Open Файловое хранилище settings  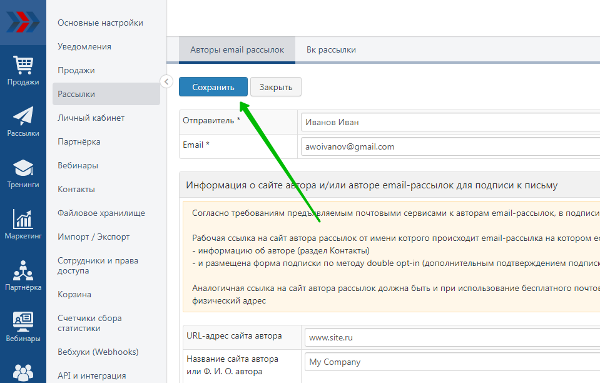101,213
